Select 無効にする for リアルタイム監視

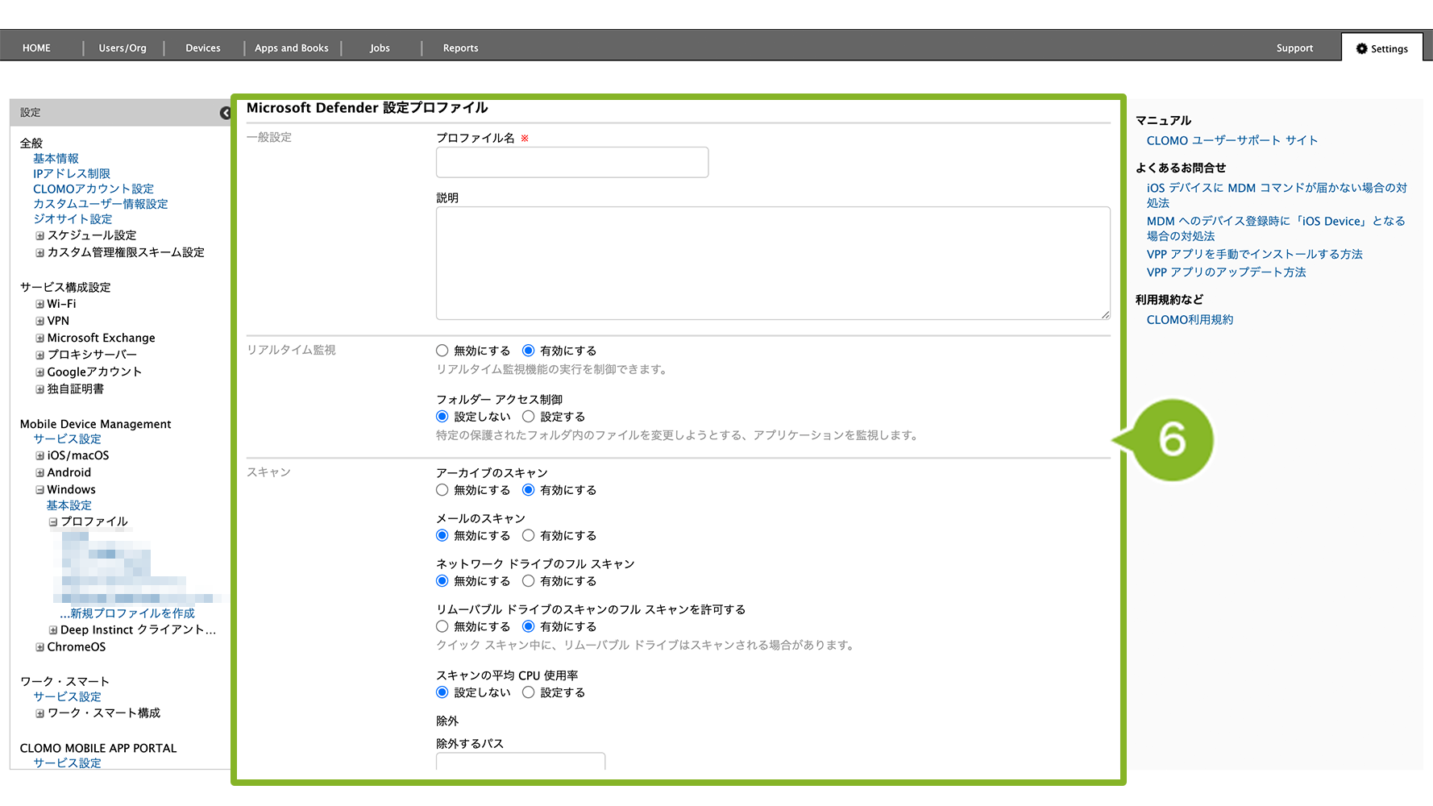[442, 351]
